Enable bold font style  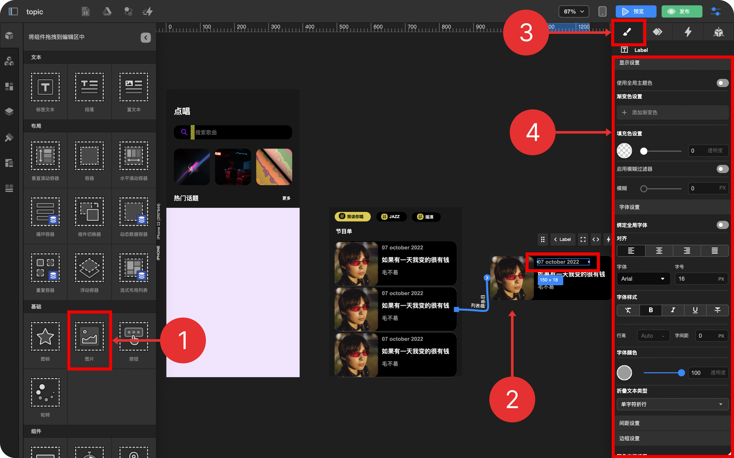pyautogui.click(x=651, y=310)
